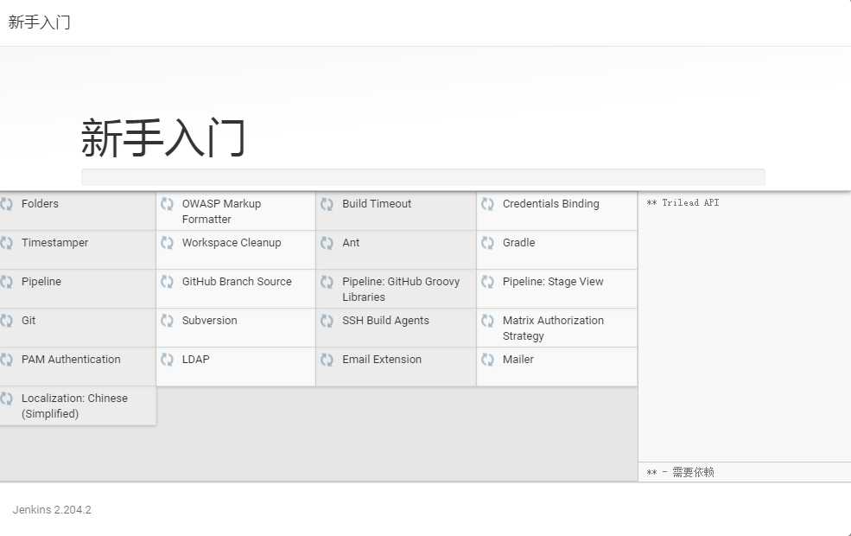
Task: Click the sync icon next to Pipeline
Action: point(6,282)
